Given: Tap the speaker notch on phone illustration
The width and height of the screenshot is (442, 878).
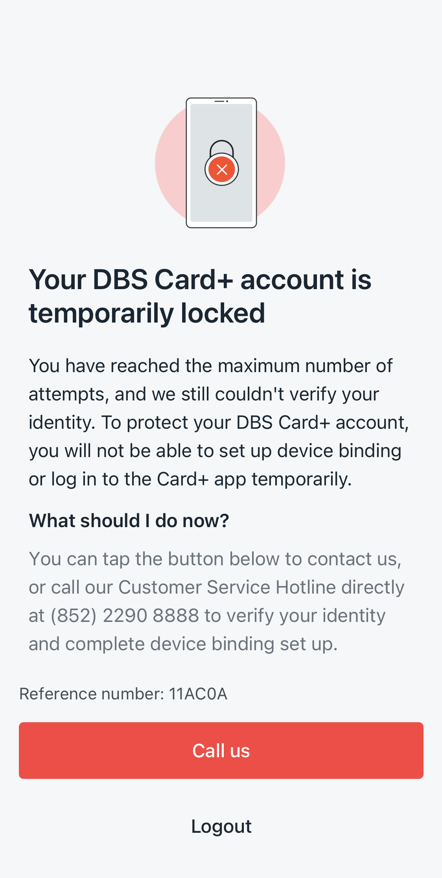Looking at the screenshot, I should click(221, 101).
